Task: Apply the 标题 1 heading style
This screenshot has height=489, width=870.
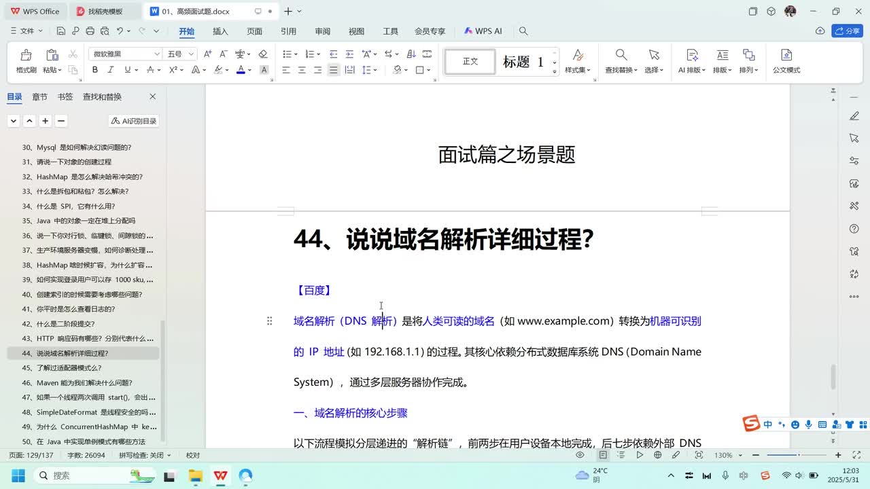Action: click(523, 62)
